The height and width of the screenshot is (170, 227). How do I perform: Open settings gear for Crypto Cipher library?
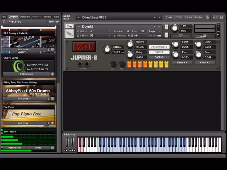pos(52,74)
